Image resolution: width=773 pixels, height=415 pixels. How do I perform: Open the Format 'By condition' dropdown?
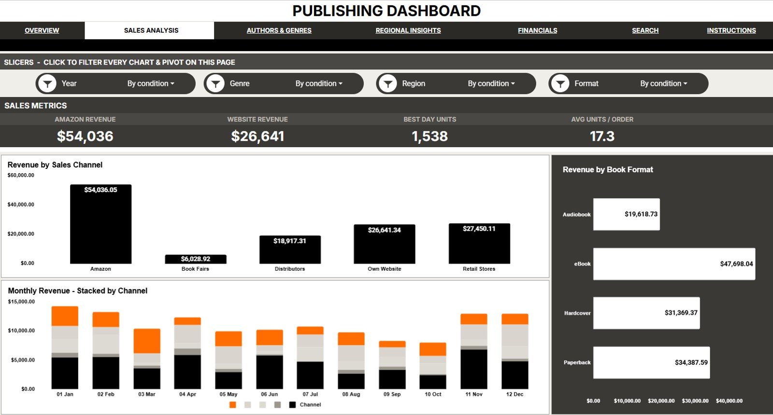664,83
